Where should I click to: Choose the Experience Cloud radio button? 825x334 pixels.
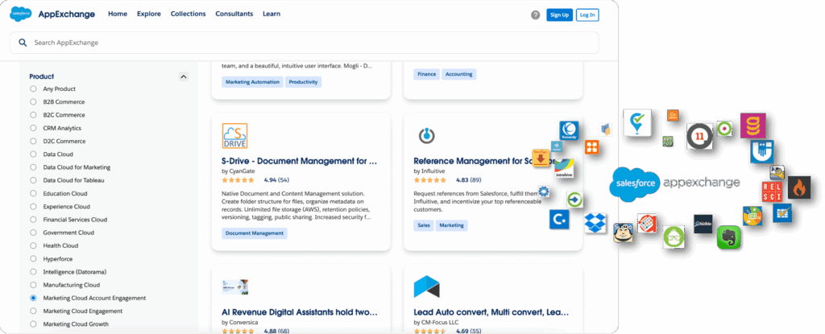coord(33,207)
